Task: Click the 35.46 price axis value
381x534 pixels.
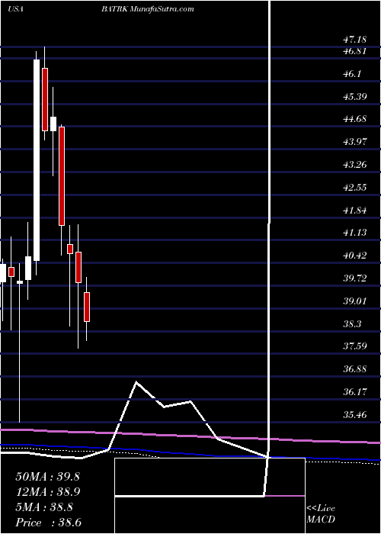Action: click(x=354, y=415)
